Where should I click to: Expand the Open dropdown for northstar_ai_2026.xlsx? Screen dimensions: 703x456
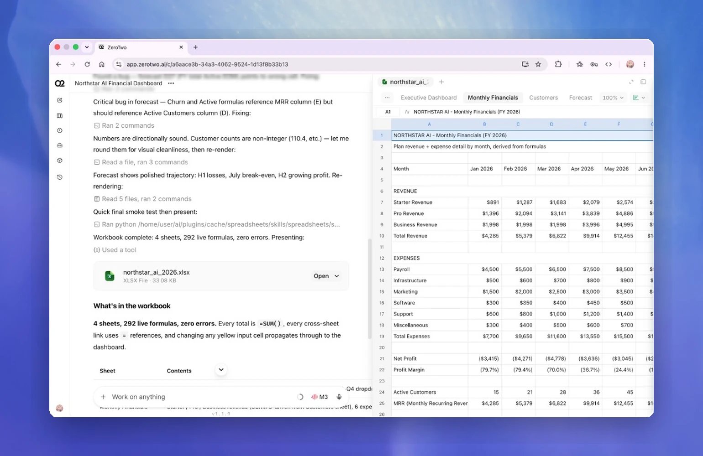click(337, 276)
